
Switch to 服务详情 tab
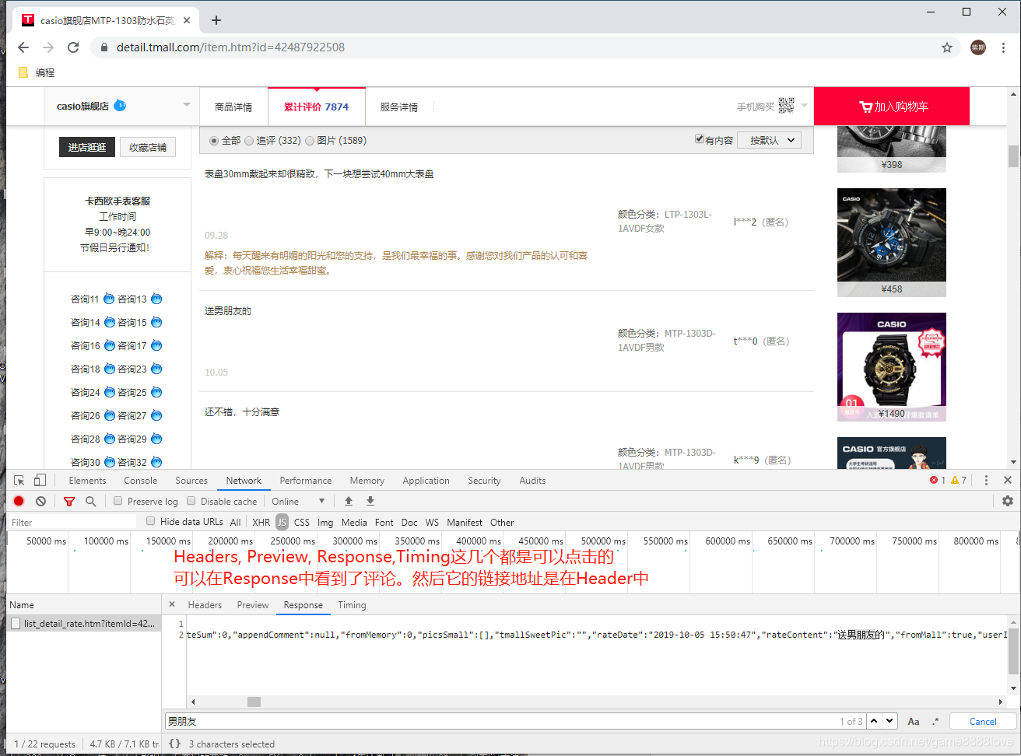(399, 107)
